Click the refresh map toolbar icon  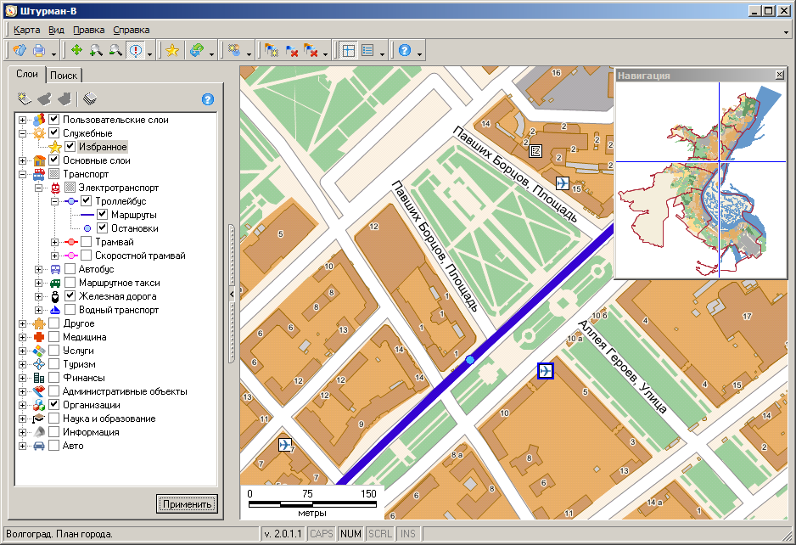coord(197,50)
